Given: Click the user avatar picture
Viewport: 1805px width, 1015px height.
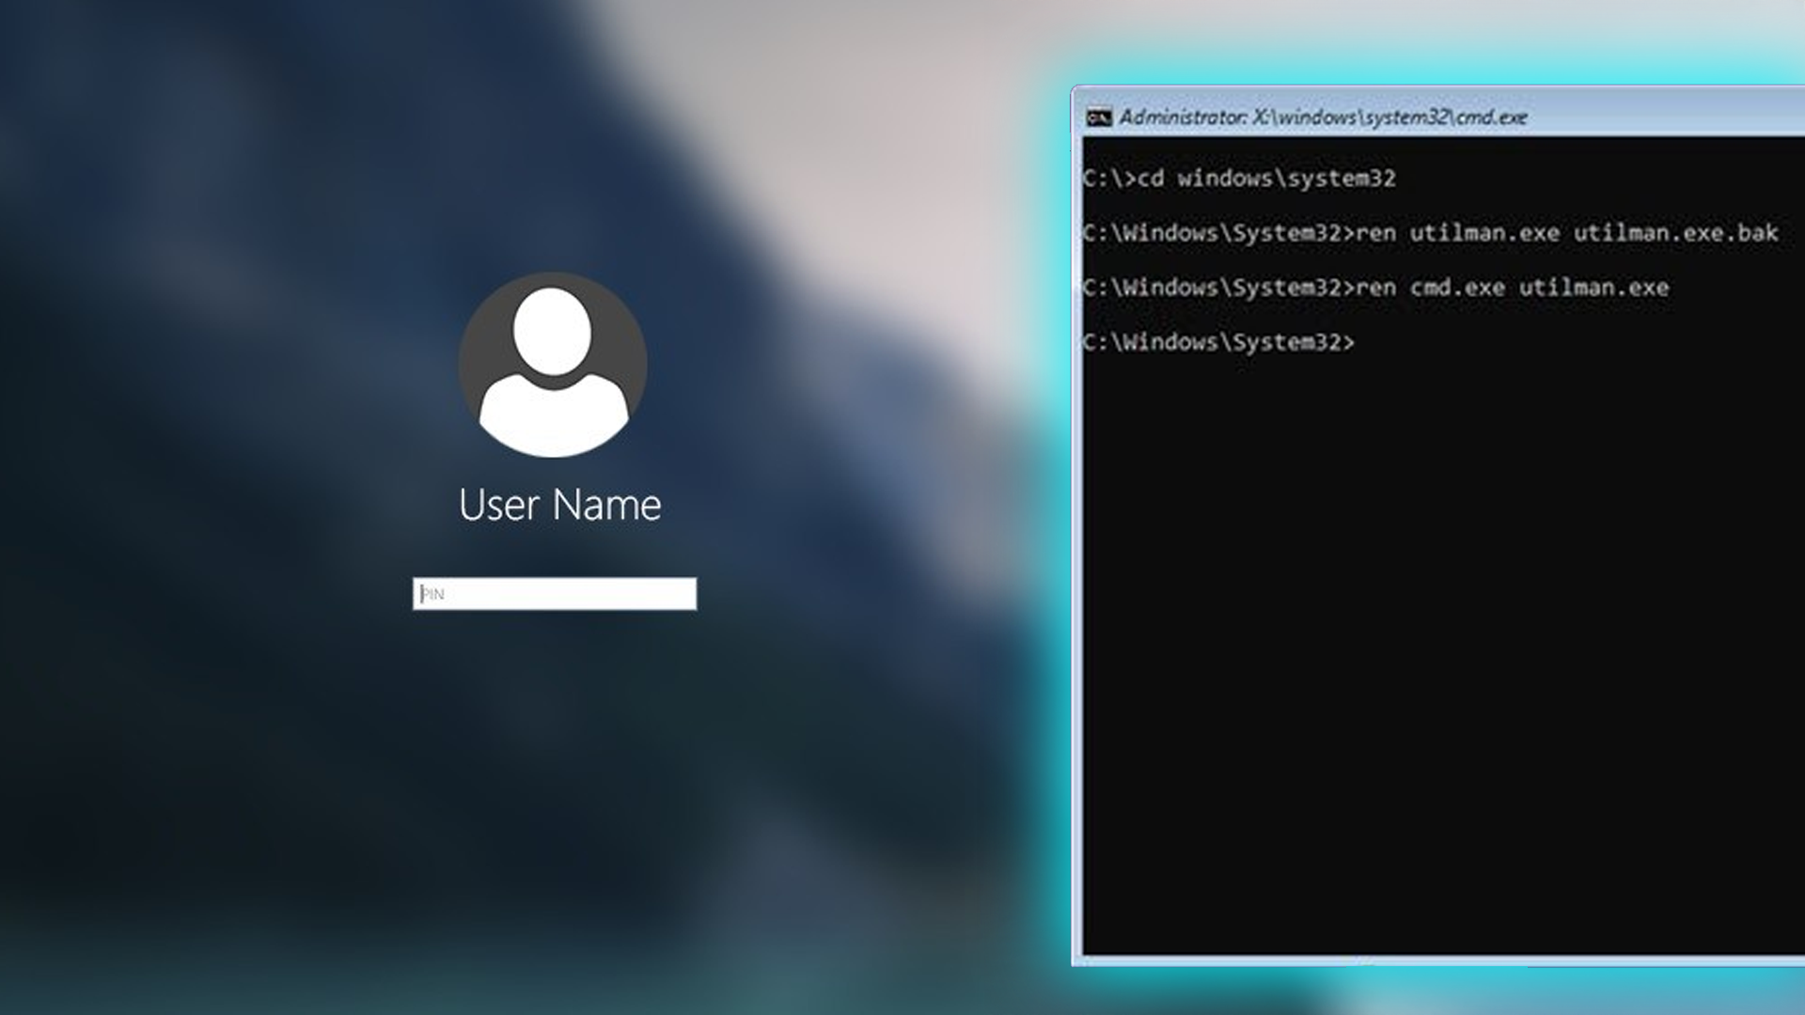Looking at the screenshot, I should 553,366.
